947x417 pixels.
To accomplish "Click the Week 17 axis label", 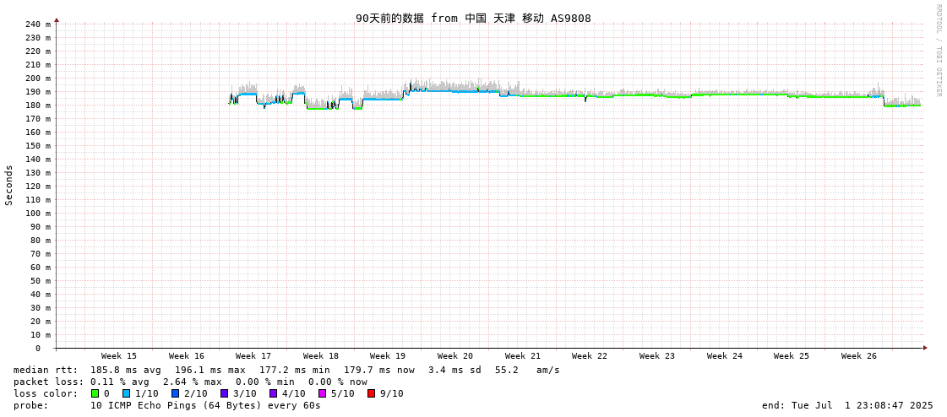I will click(253, 356).
